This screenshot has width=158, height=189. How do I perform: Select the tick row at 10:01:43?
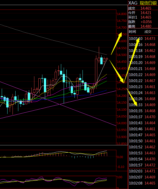[x=143, y=123]
